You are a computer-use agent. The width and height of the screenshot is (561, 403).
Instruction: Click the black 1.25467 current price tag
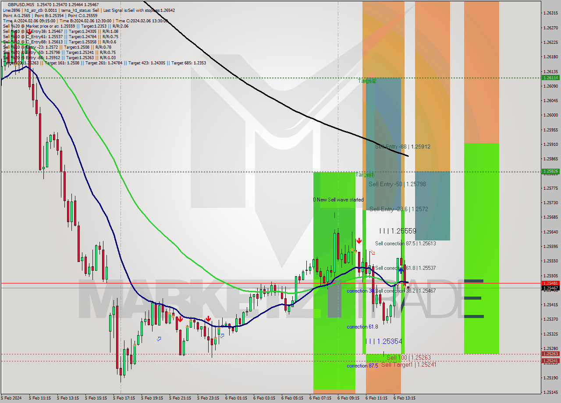(551, 288)
